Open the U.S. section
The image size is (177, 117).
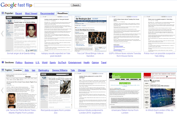point(37,63)
